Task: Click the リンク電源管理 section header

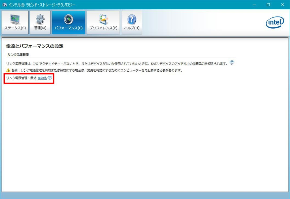Action: 18,55
